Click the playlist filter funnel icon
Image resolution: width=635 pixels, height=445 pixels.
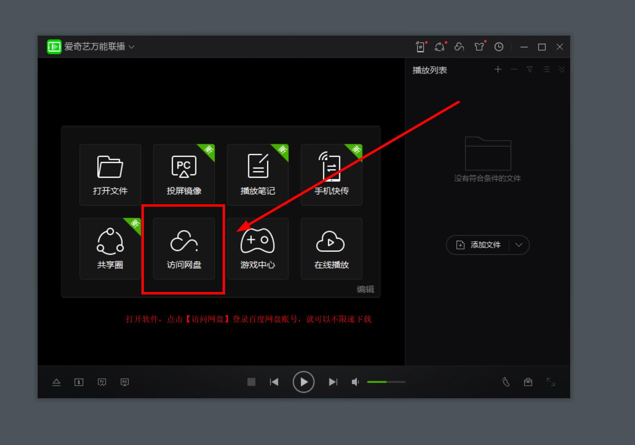click(530, 70)
